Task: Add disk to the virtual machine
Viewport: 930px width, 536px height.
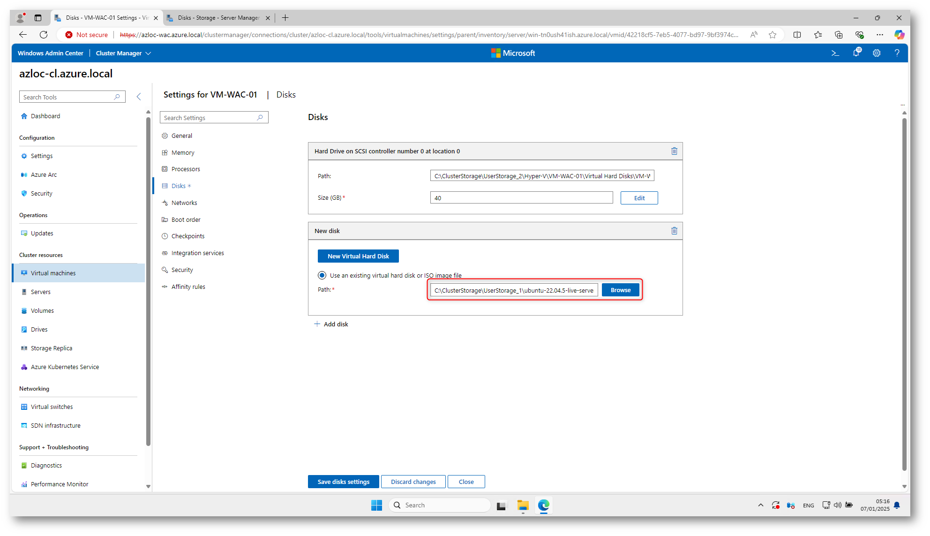Action: pos(331,324)
